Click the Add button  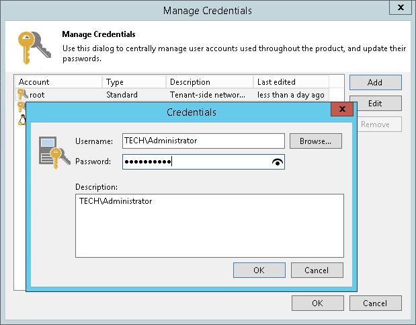(x=375, y=82)
